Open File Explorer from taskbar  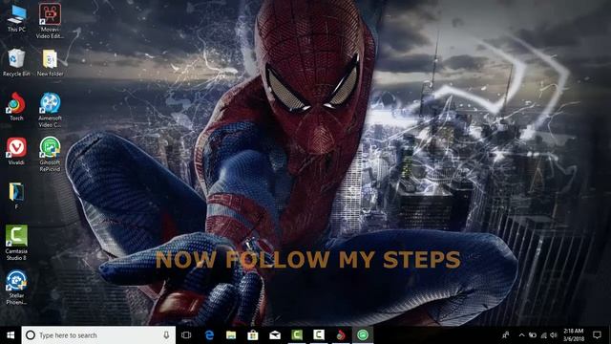pos(231,335)
